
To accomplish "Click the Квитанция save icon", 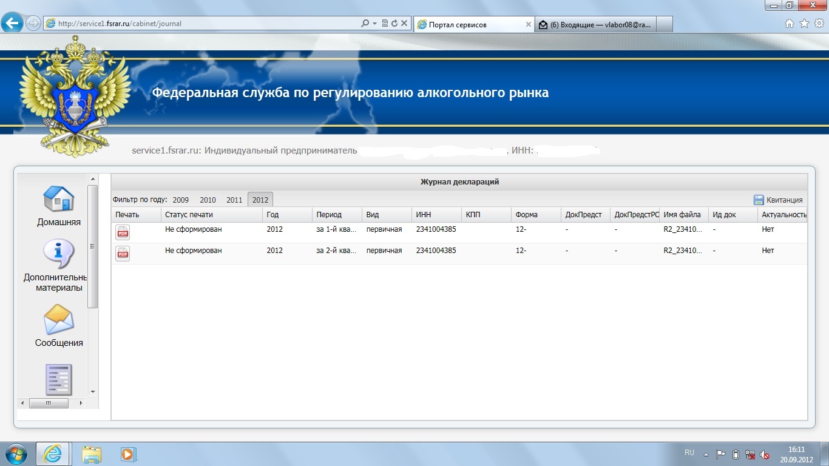I will pos(759,200).
